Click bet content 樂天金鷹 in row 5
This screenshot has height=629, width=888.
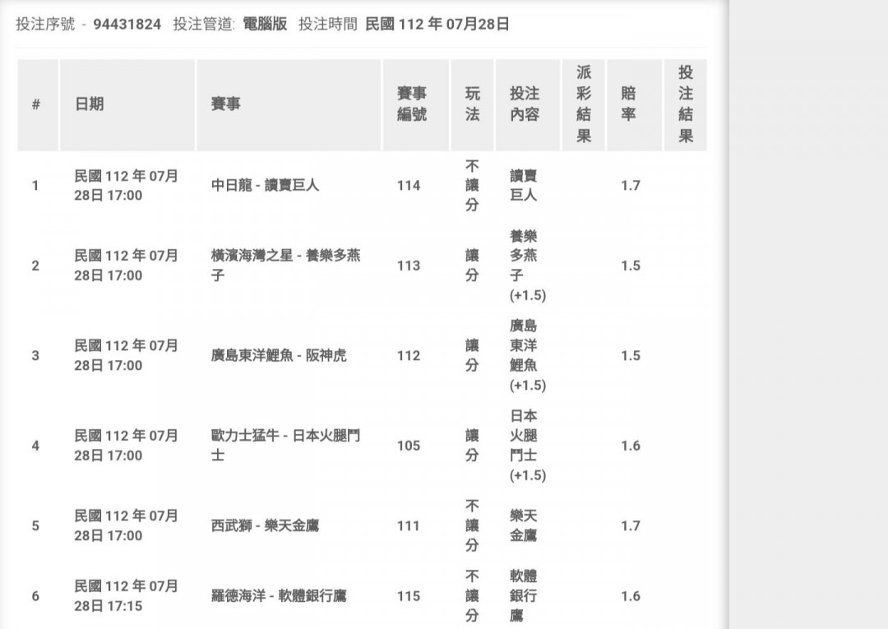point(523,526)
